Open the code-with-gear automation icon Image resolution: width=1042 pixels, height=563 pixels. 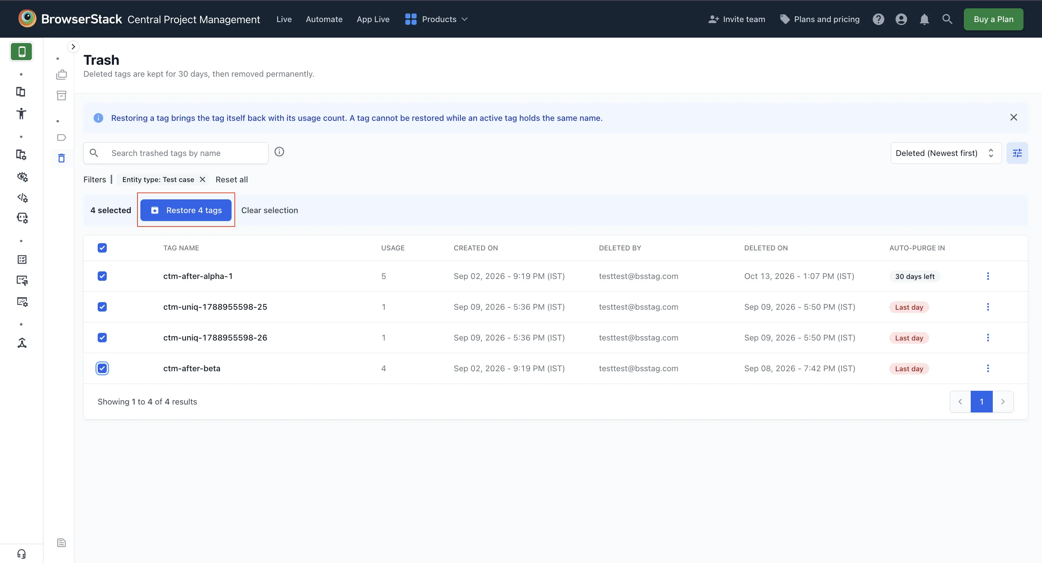[x=22, y=198]
